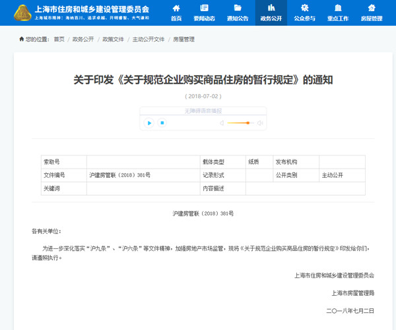The width and height of the screenshot is (396, 330).
Task: Click the article title heading
Action: pos(203,80)
